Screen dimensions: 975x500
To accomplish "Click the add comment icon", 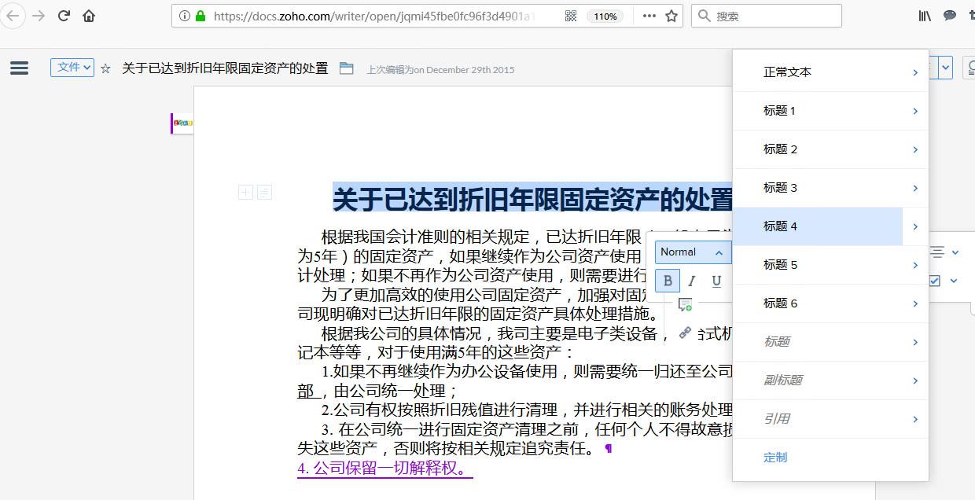I will [685, 304].
